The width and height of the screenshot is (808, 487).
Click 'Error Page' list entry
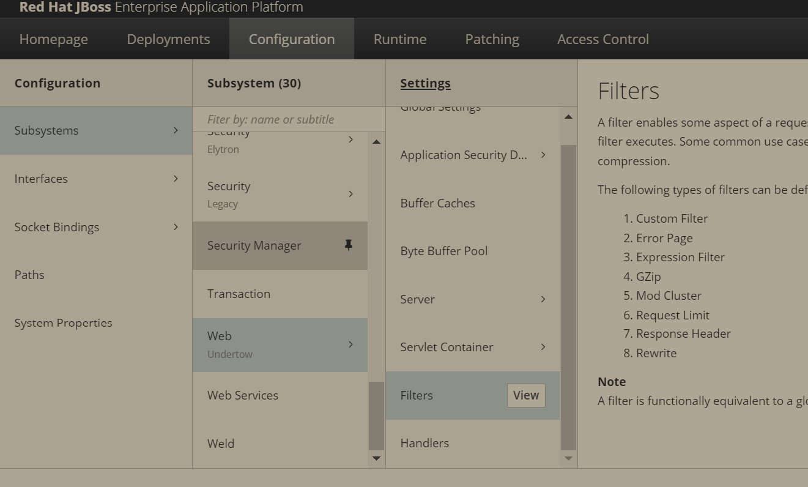(664, 238)
